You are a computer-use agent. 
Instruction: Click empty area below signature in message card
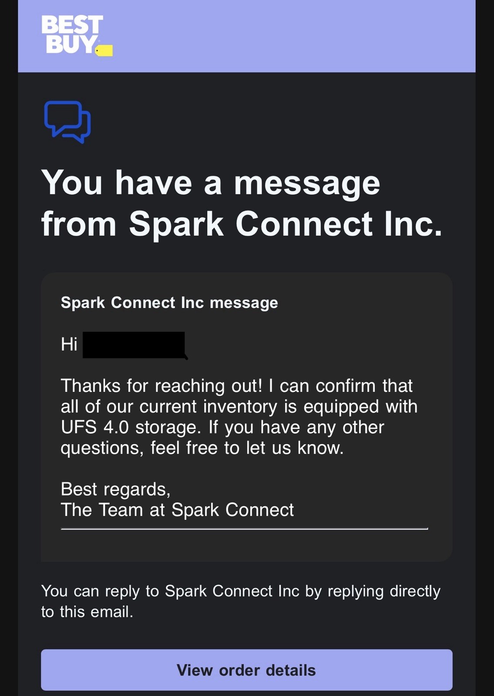coord(246,546)
